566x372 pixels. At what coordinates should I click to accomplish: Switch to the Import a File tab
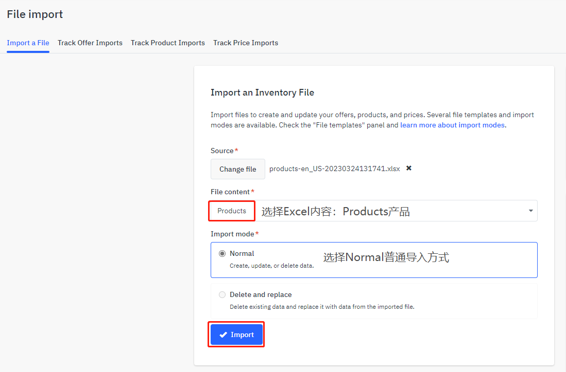pos(28,43)
